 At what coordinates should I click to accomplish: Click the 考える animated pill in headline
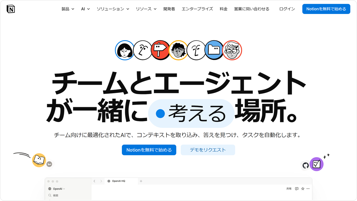pyautogui.click(x=191, y=113)
